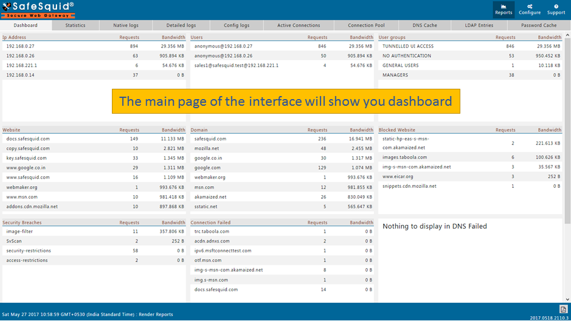This screenshot has height=321, width=571.
Task: Click key.safesquid.com website row
Action: (94, 158)
